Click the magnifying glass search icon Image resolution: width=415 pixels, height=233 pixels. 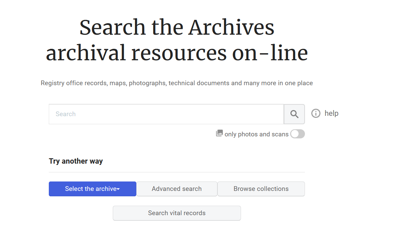(294, 114)
